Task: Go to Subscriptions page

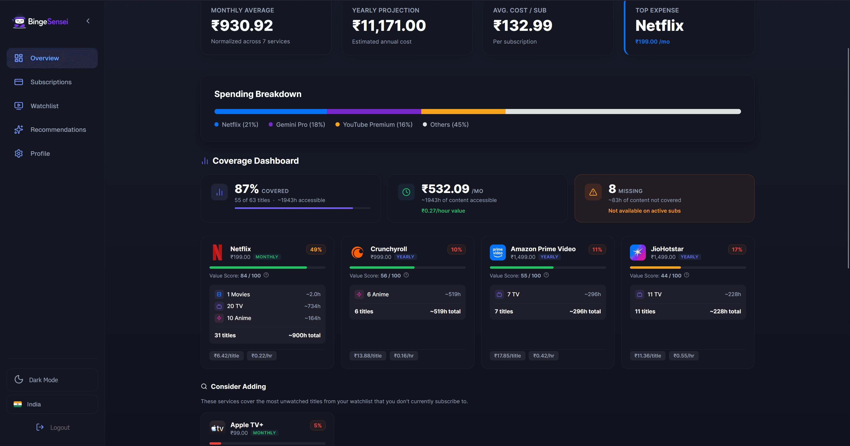Action: click(52, 82)
